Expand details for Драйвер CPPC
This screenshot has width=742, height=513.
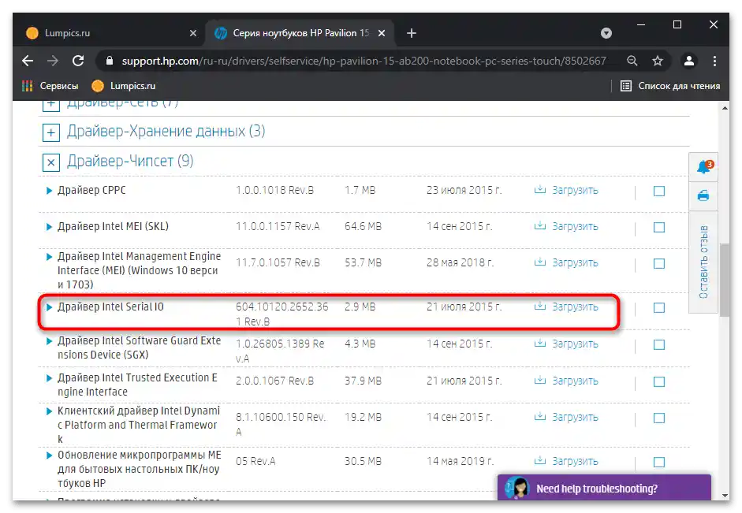click(x=49, y=191)
